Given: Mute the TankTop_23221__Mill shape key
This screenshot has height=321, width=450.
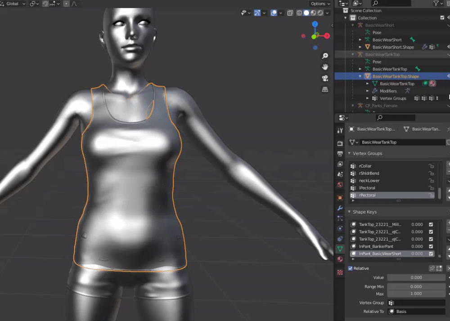Looking at the screenshot, I should [431, 224].
